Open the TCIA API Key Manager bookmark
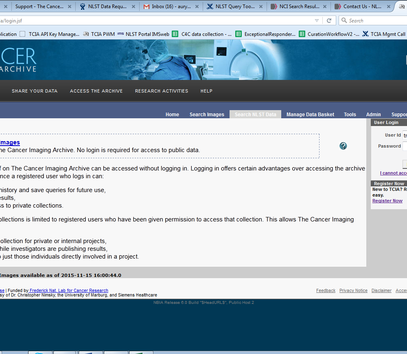The height and width of the screenshot is (354, 407). (x=50, y=34)
